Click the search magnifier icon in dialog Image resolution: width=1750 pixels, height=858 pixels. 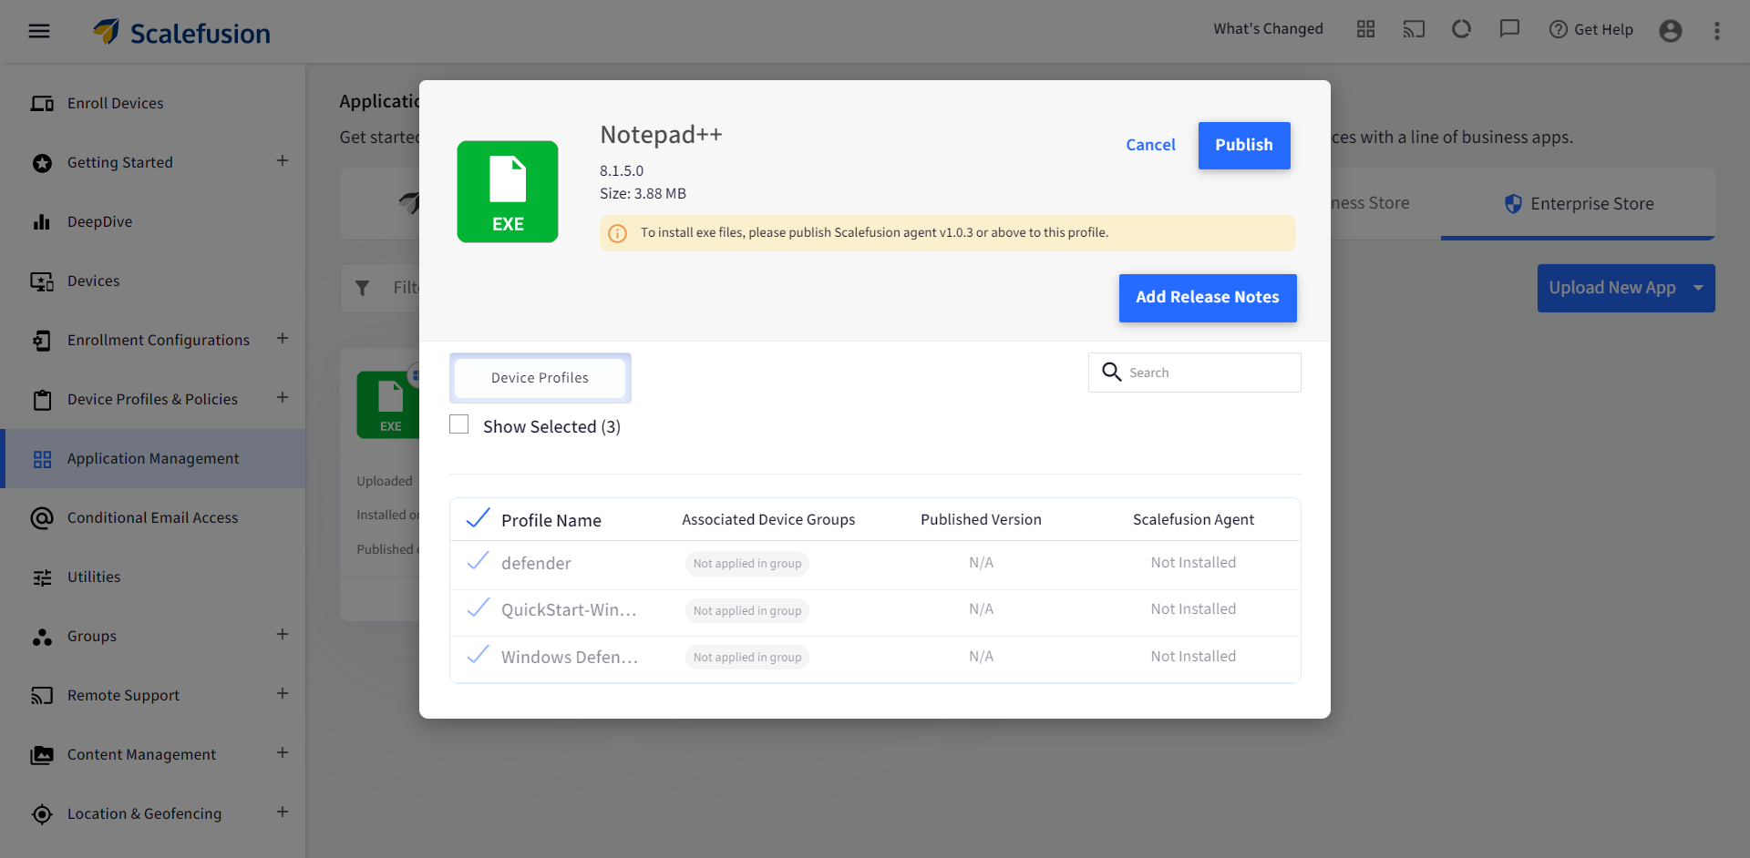tap(1111, 372)
